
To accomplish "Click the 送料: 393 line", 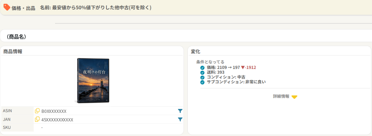I will click(x=215, y=72).
